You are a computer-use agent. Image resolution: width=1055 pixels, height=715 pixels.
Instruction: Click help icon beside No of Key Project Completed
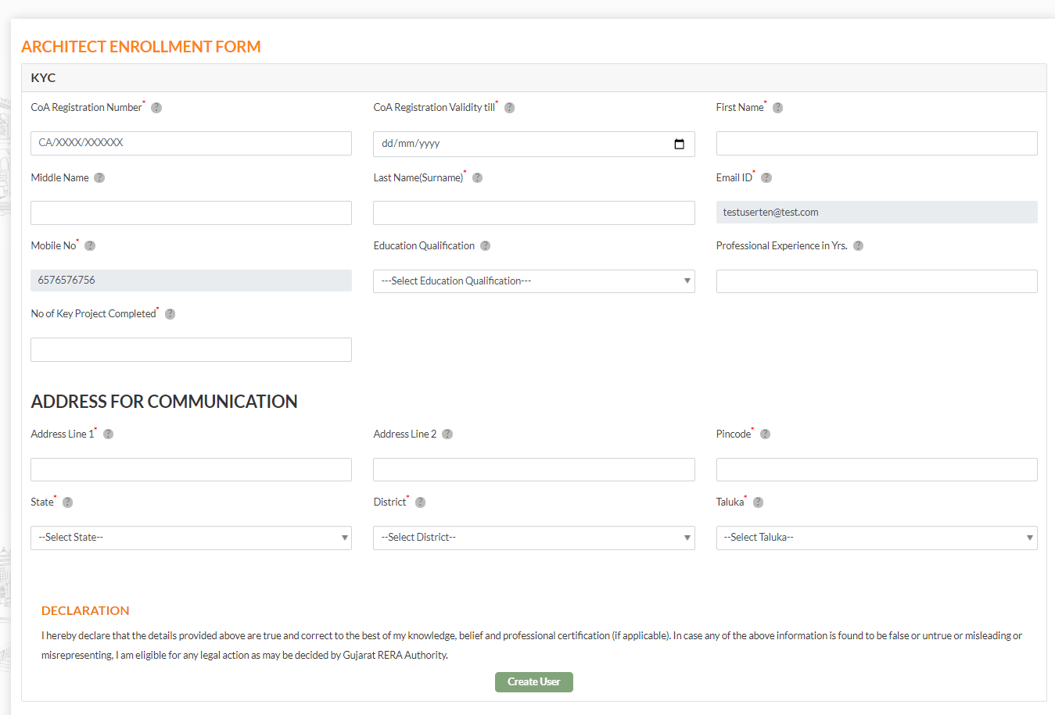170,314
